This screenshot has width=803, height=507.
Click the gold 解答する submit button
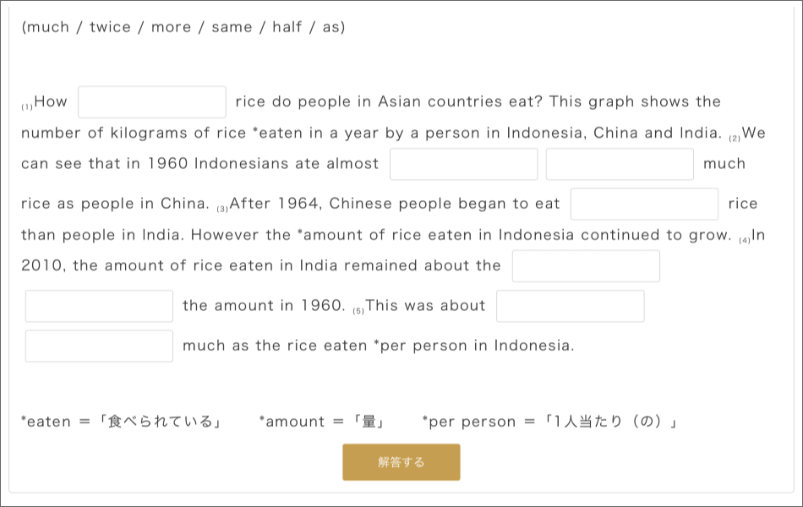[401, 462]
